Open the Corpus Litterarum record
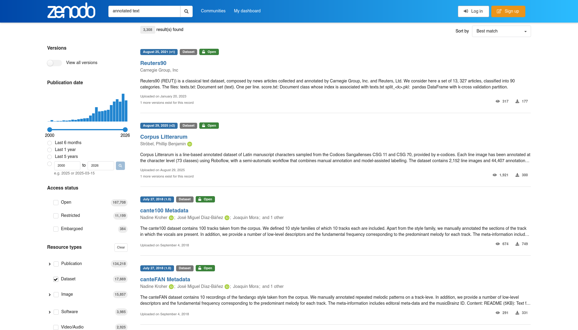This screenshot has width=578, height=330. (x=164, y=137)
